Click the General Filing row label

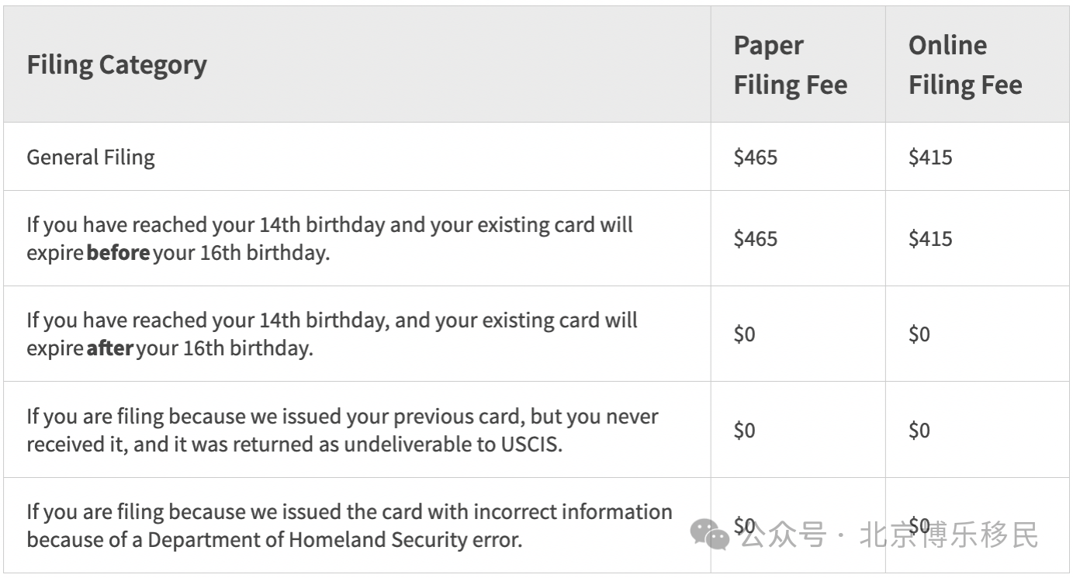[x=91, y=157]
